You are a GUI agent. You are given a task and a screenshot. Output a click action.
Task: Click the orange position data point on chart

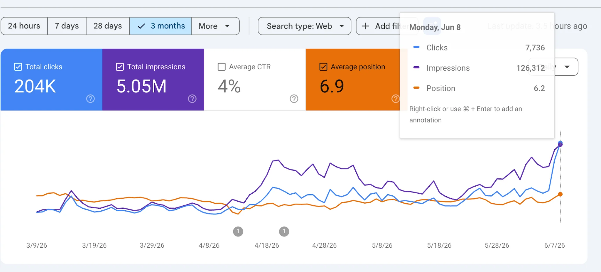pyautogui.click(x=560, y=194)
